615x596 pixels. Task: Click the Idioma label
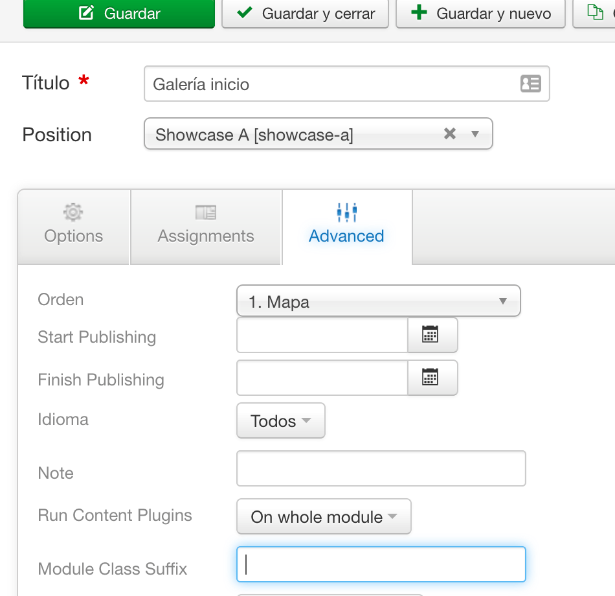pos(63,419)
